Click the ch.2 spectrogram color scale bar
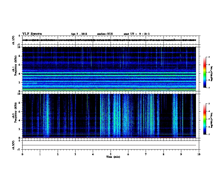 [x=204, y=119]
